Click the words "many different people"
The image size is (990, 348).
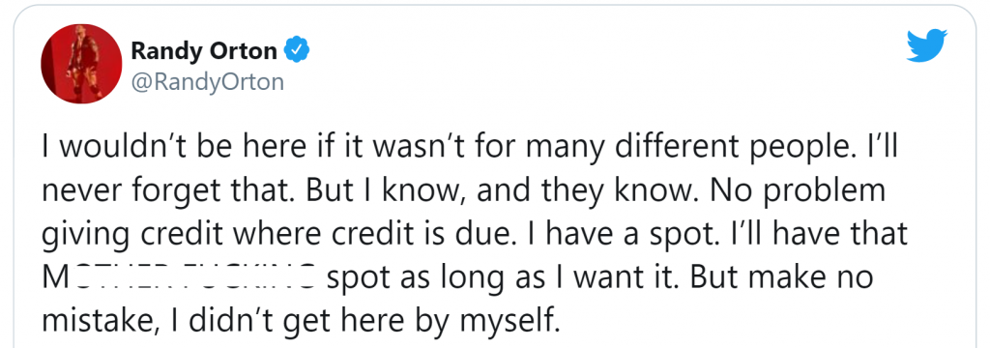pos(689,147)
